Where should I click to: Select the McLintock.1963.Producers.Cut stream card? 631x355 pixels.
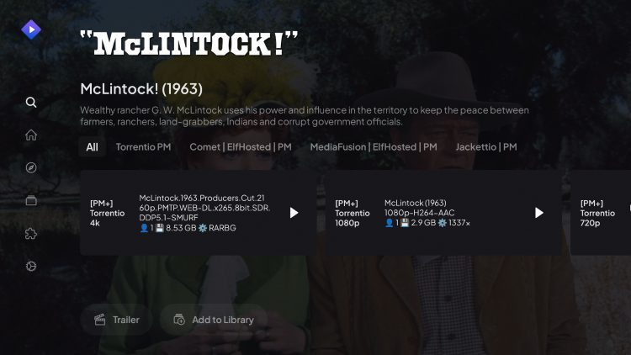pos(198,213)
